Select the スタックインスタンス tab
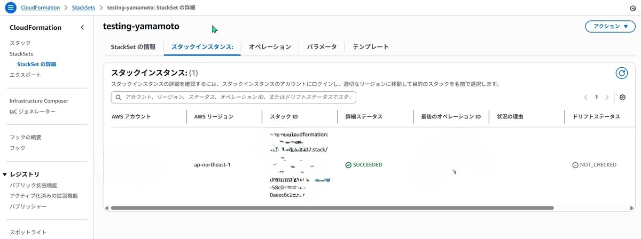Image resolution: width=641 pixels, height=239 pixels. pos(202,47)
